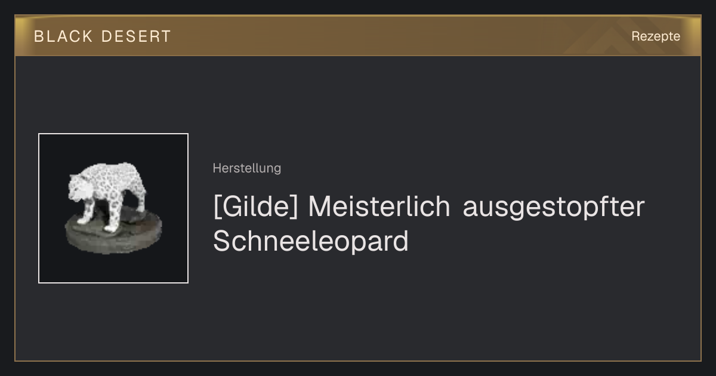Click the word Schneeleopard in the heading

310,242
